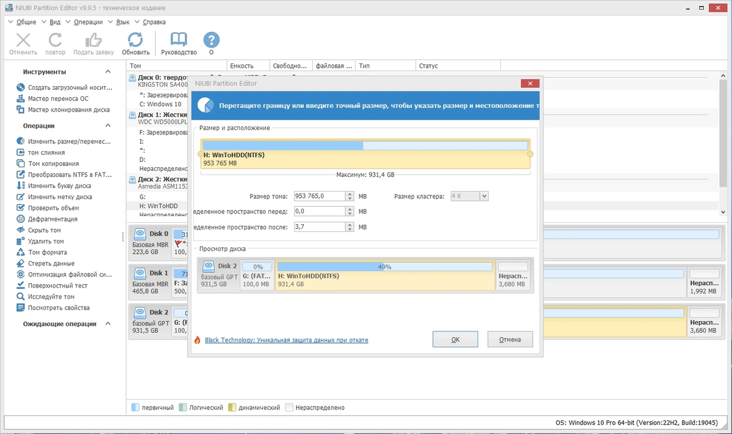The image size is (732, 434).
Task: Select the 3,680 MB unallocated block in the dialog preview
Action: 513,275
